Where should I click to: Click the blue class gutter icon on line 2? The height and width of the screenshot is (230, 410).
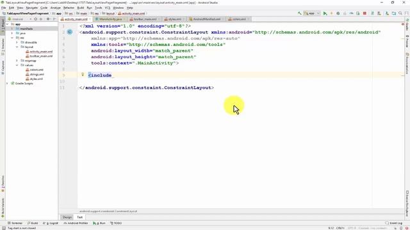(70, 32)
